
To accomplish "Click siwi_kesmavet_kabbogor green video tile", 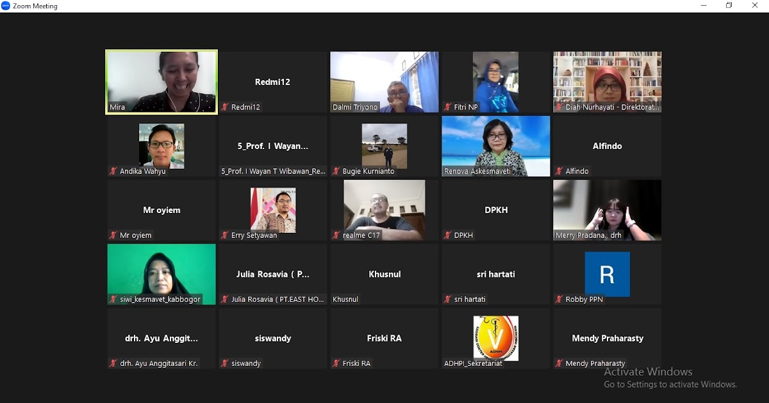I will pos(161,274).
